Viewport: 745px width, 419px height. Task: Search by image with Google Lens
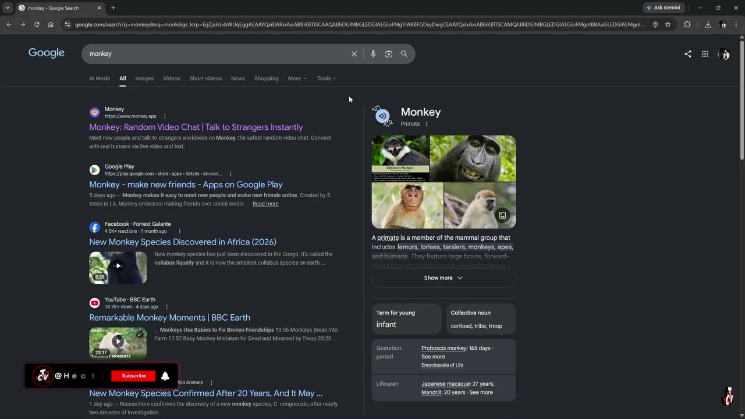coord(389,54)
